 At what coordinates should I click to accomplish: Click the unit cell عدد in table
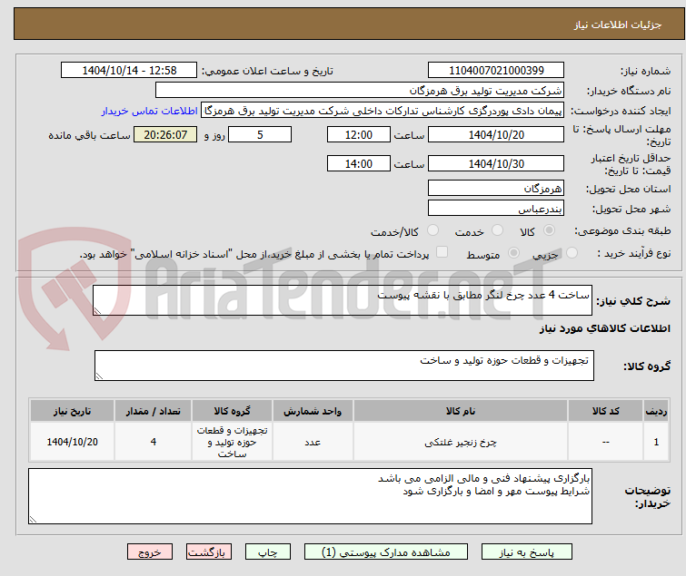pos(313,442)
